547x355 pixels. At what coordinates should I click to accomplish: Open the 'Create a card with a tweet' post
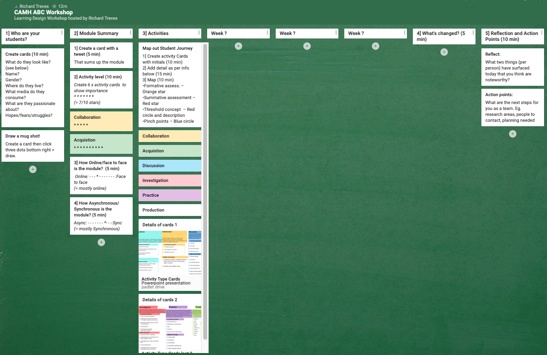101,55
